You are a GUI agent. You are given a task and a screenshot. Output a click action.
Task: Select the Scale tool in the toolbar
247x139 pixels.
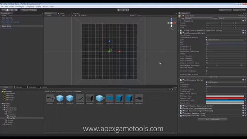[x=16, y=10]
